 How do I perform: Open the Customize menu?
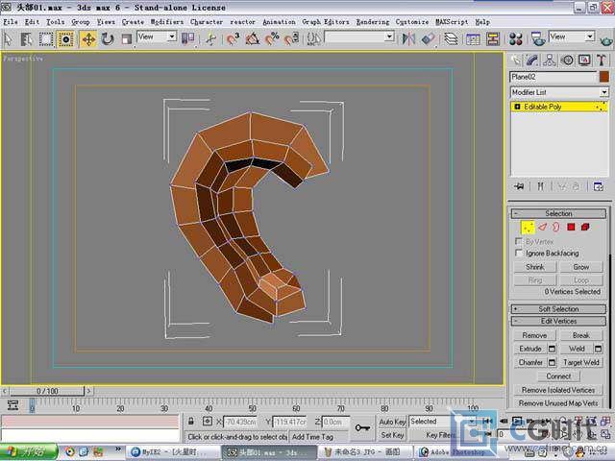pyautogui.click(x=412, y=22)
